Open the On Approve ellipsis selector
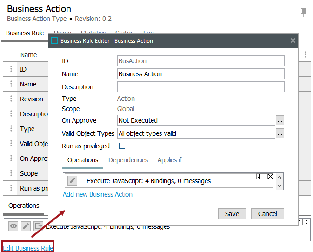Screen dimensions: 313x252 point(280,120)
